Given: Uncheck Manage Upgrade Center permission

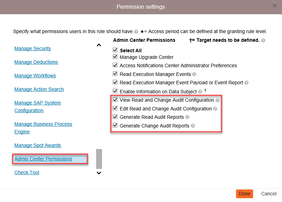Looking at the screenshot, I should tap(115, 57).
